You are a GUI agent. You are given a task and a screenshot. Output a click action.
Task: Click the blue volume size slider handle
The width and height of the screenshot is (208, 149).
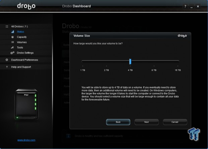click(130, 62)
